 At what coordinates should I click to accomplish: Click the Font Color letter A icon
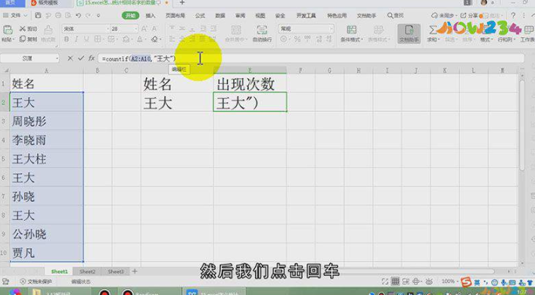tap(139, 39)
